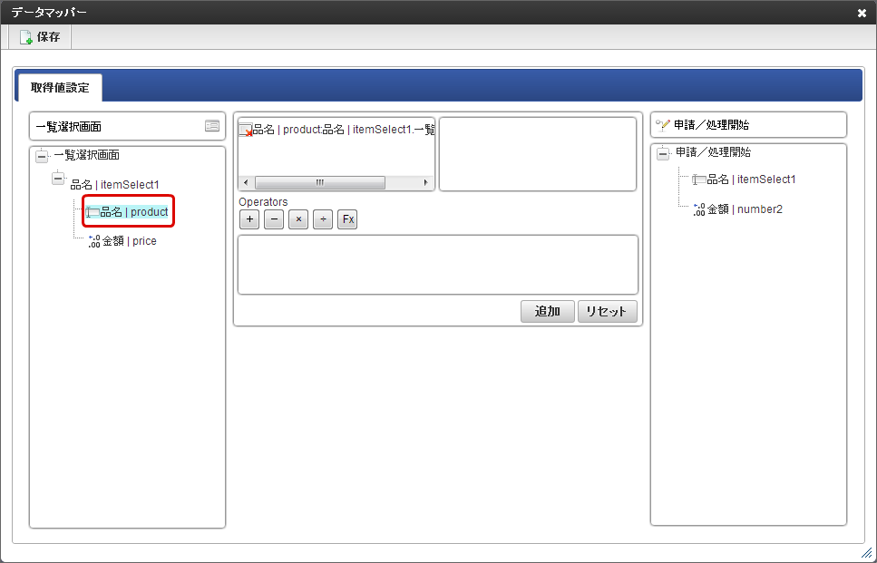Click the 申請／処理開始 panel header text
The height and width of the screenshot is (563, 877).
(711, 125)
